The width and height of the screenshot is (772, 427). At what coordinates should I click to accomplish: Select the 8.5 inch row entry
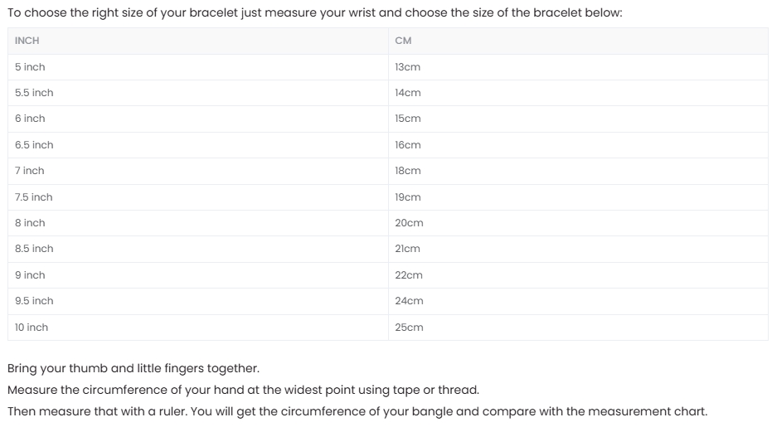(198, 249)
